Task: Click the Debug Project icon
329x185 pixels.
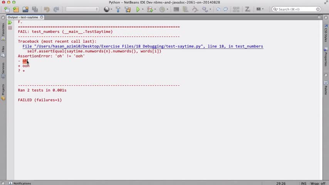Action: pyautogui.click(x=150, y=9)
